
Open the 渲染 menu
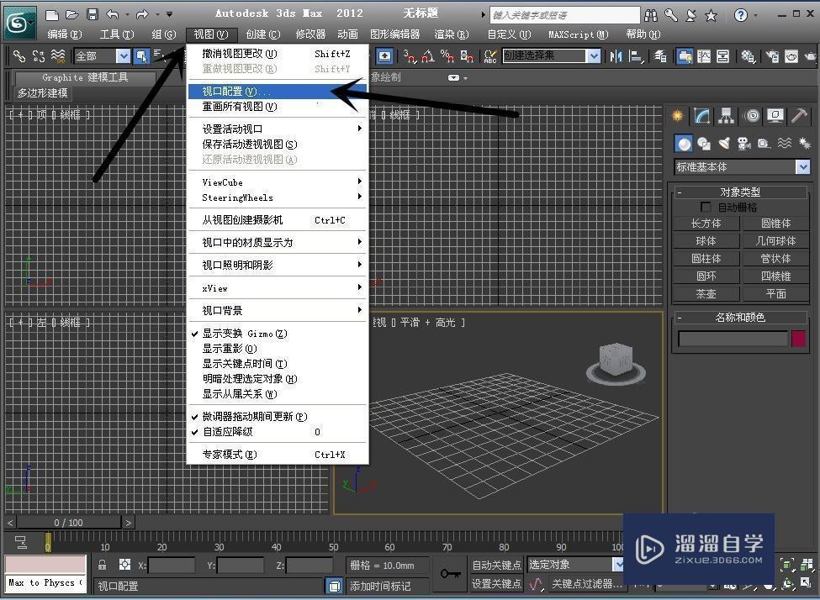[x=450, y=34]
